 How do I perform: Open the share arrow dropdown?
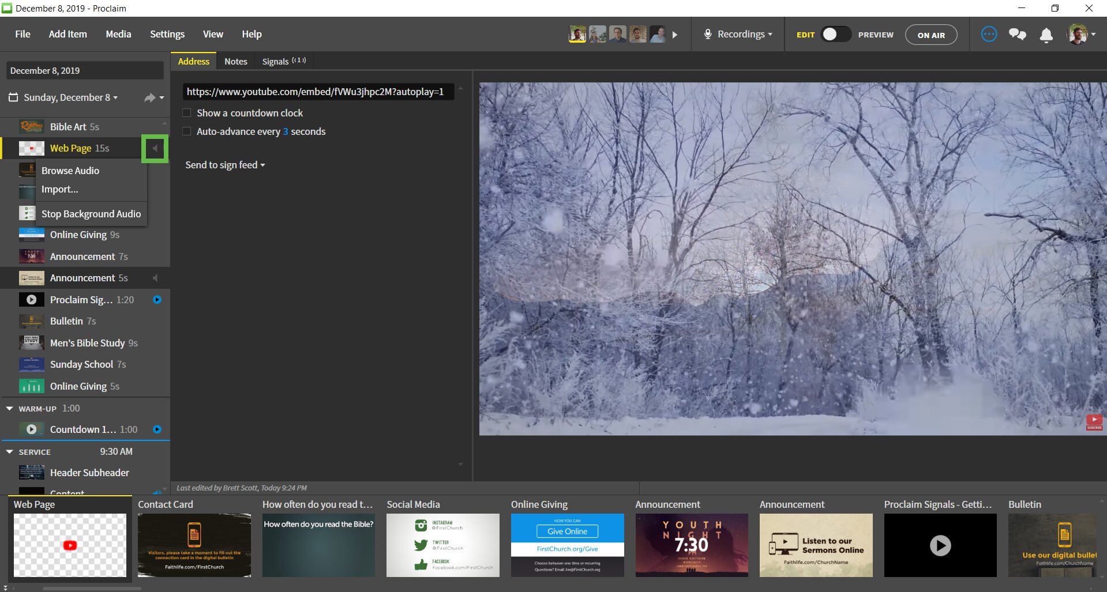(154, 98)
